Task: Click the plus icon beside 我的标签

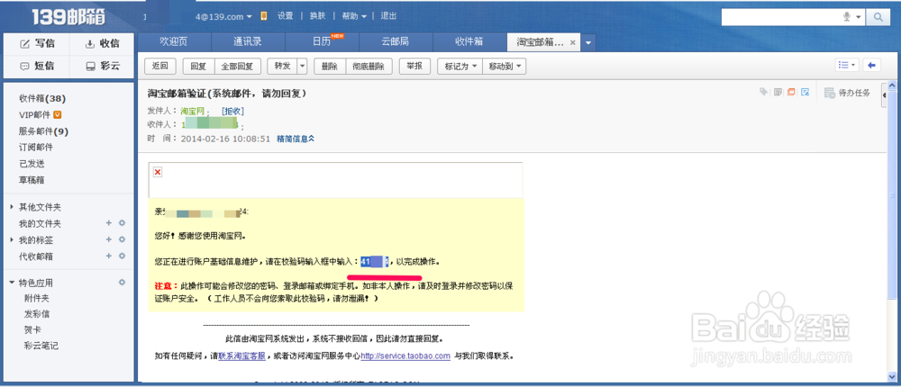Action: click(109, 239)
